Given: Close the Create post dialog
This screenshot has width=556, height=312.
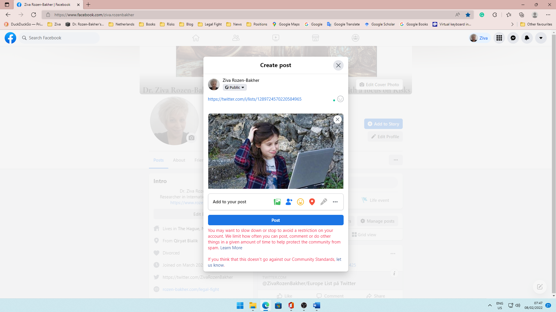Looking at the screenshot, I should (338, 65).
